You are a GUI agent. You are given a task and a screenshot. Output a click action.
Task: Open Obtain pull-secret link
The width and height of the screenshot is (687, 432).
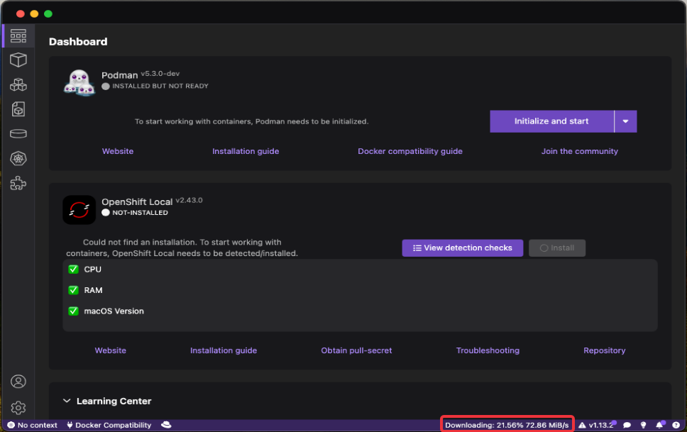point(357,350)
